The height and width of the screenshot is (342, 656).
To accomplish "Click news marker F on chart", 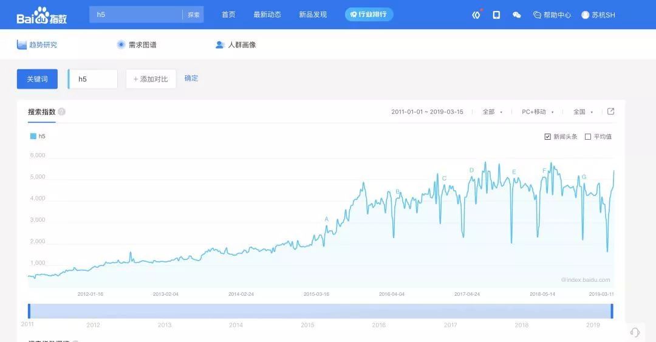I will tap(544, 171).
